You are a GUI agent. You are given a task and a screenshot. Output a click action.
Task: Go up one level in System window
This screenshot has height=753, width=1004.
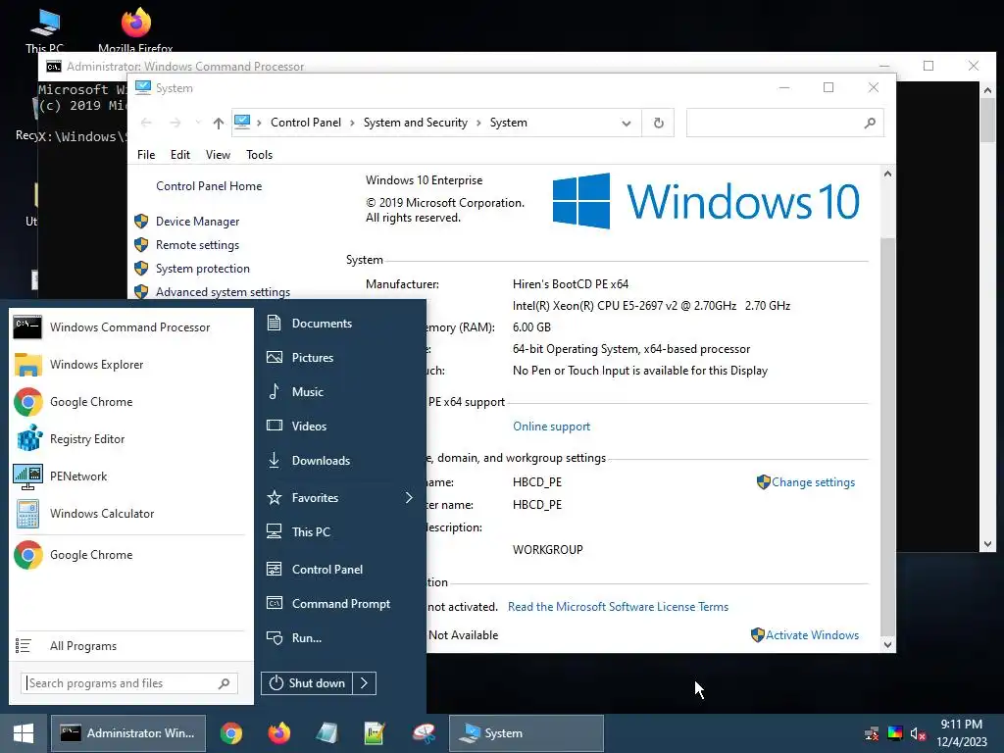(x=219, y=123)
